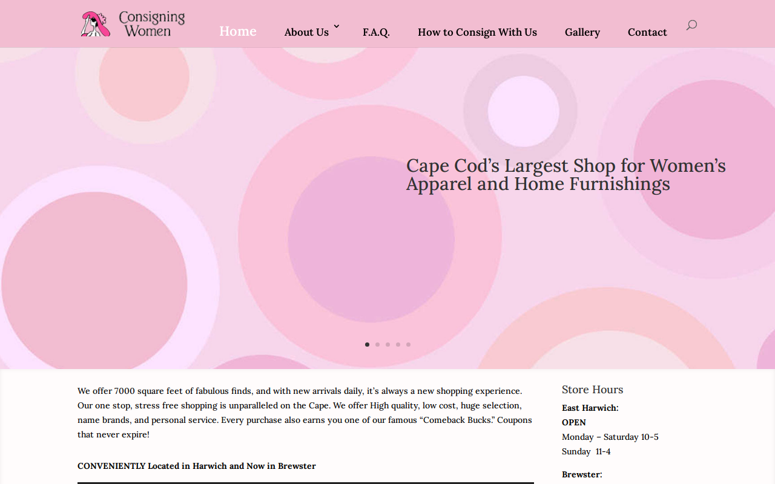The image size is (775, 484).
Task: Go to the Home menu item
Action: (x=238, y=31)
